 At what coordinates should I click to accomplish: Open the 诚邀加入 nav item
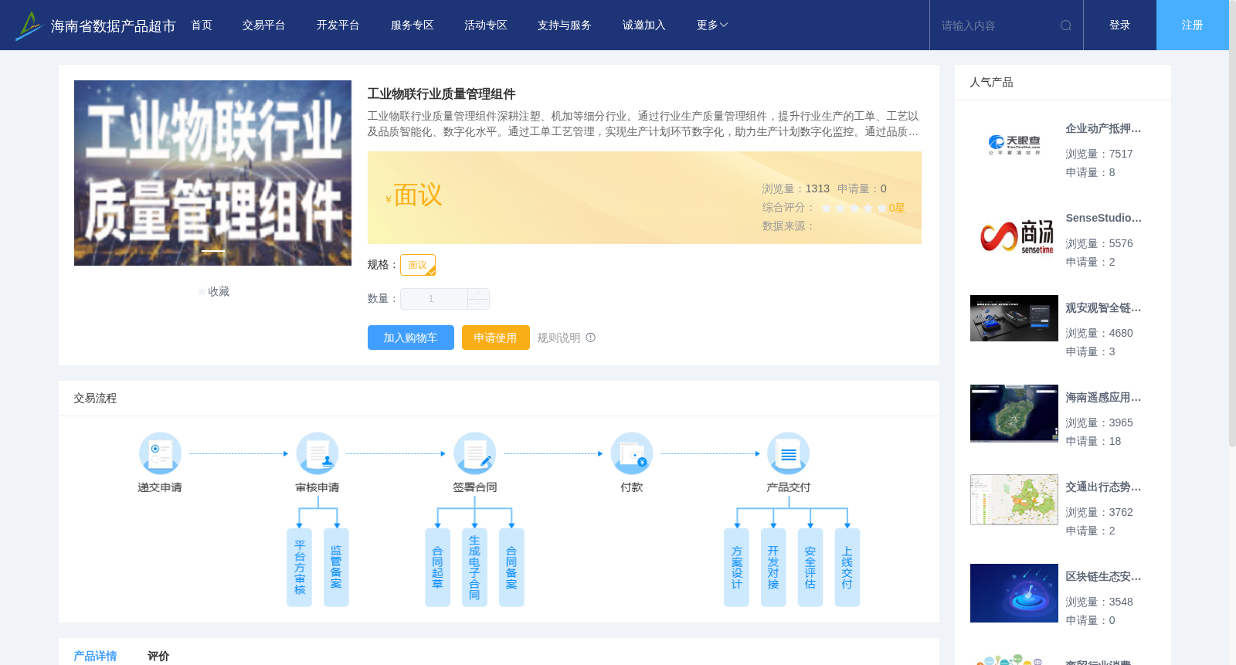[x=644, y=25]
